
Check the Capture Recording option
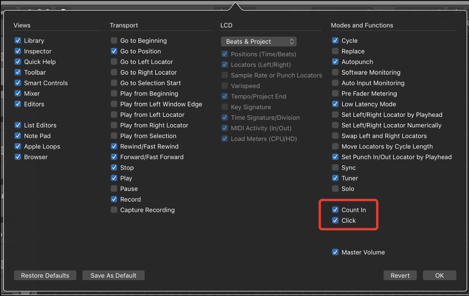click(x=114, y=210)
